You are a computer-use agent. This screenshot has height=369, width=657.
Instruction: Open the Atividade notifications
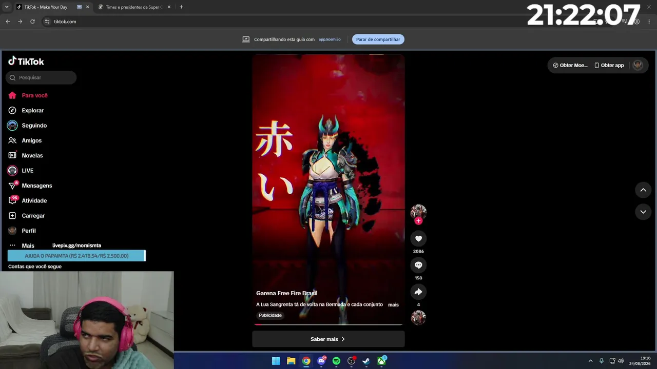pos(28,200)
